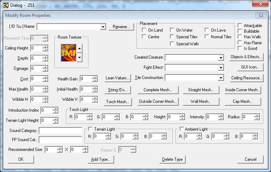Click the Room Texture BMP preview image
271x172 pixels.
pyautogui.click(x=68, y=53)
